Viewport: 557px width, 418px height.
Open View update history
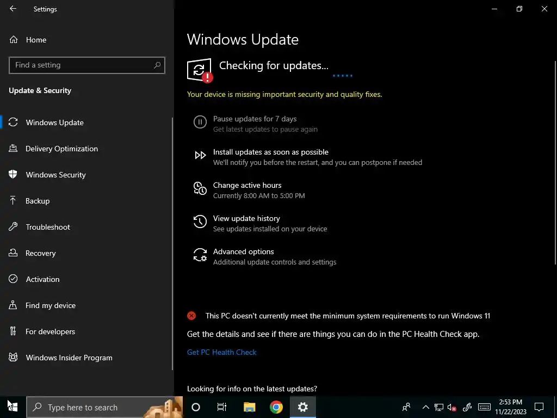tap(246, 218)
